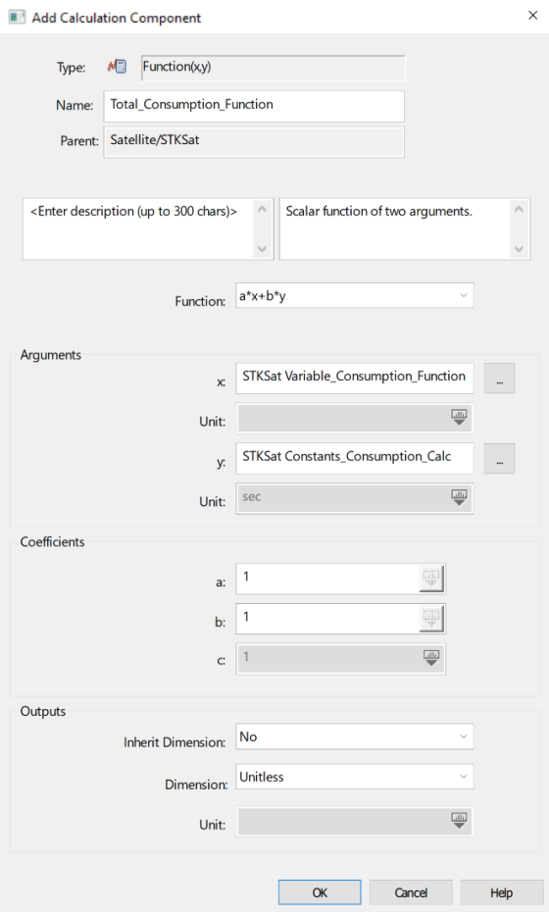Click into the description text box
The height and width of the screenshot is (912, 549).
[x=139, y=228]
